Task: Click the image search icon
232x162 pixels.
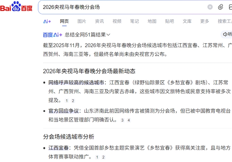Action: tap(230, 7)
